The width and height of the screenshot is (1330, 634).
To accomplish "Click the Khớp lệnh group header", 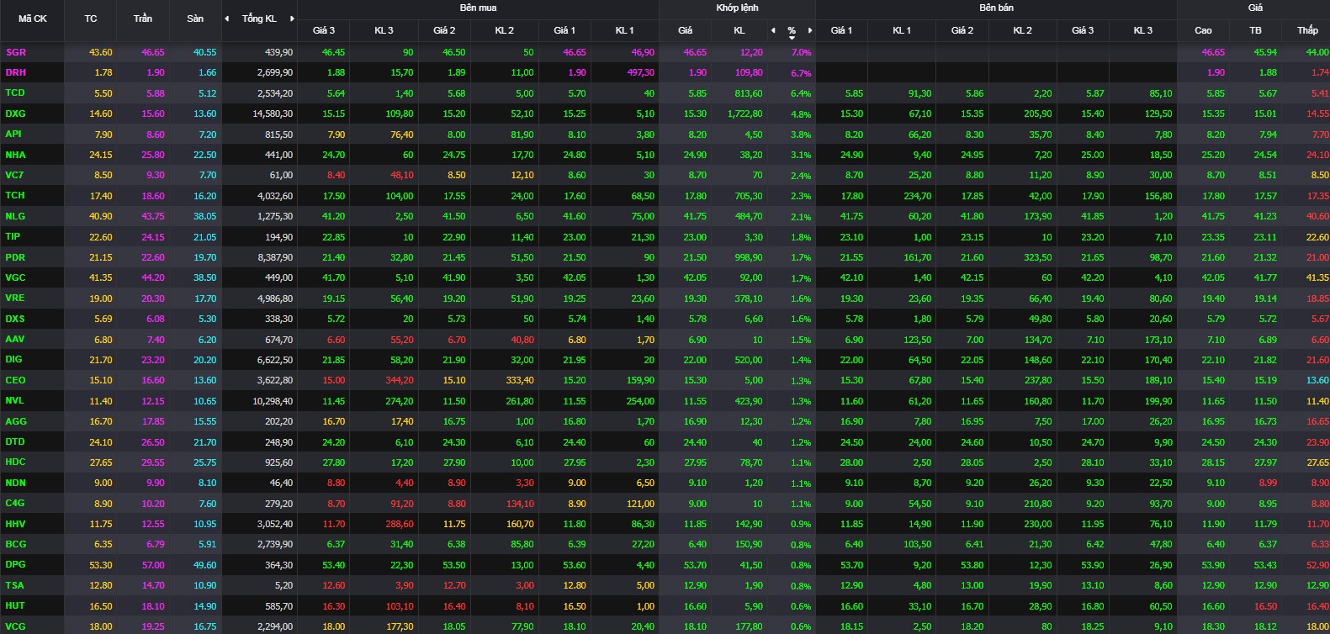I will [737, 8].
